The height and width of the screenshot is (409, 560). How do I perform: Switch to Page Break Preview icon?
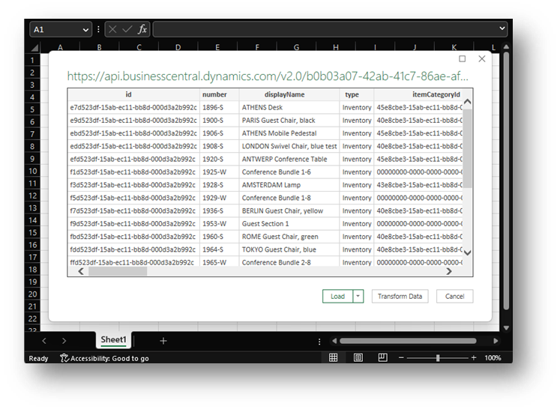382,357
